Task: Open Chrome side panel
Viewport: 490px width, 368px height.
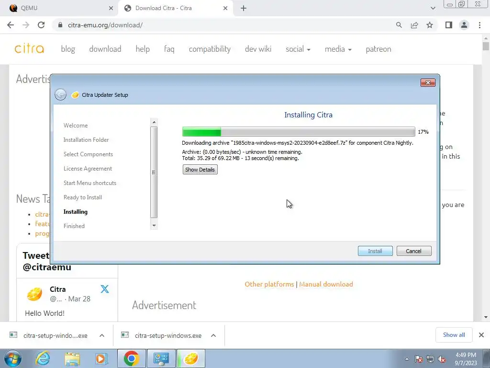Action: pos(449,25)
